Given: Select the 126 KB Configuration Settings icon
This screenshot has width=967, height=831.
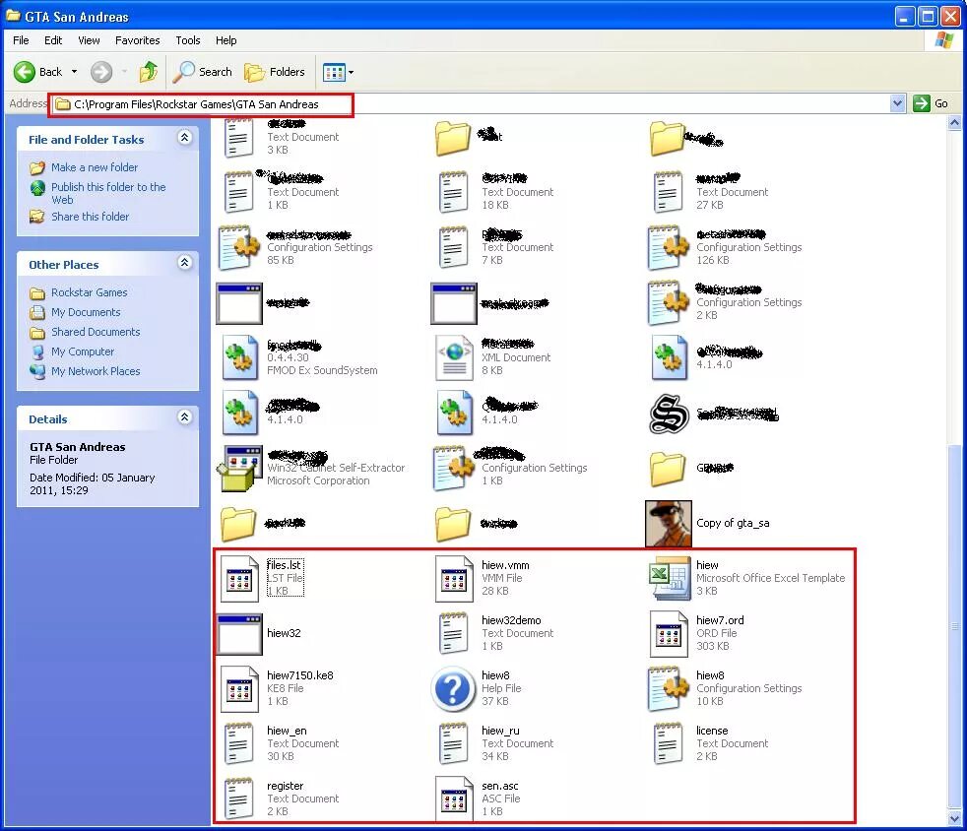Looking at the screenshot, I should (x=669, y=248).
